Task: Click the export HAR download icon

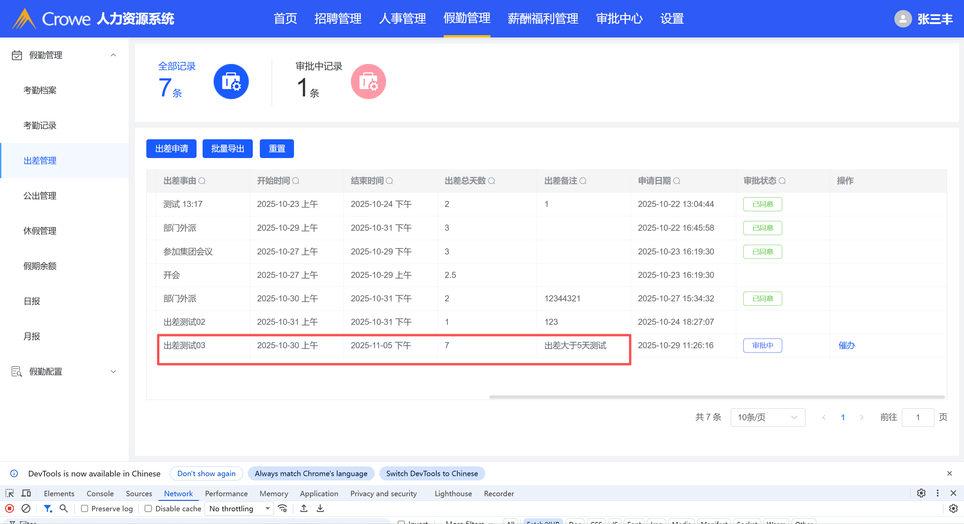Action: [x=320, y=508]
